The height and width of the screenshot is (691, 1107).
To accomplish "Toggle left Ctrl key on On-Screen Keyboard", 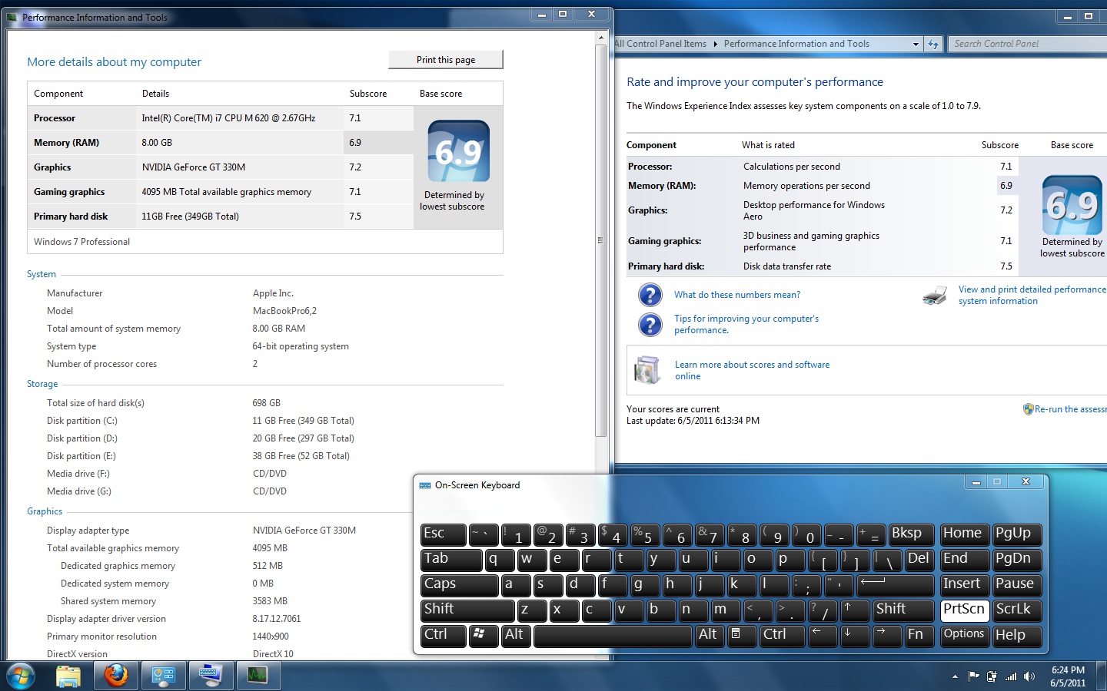I will coord(444,635).
